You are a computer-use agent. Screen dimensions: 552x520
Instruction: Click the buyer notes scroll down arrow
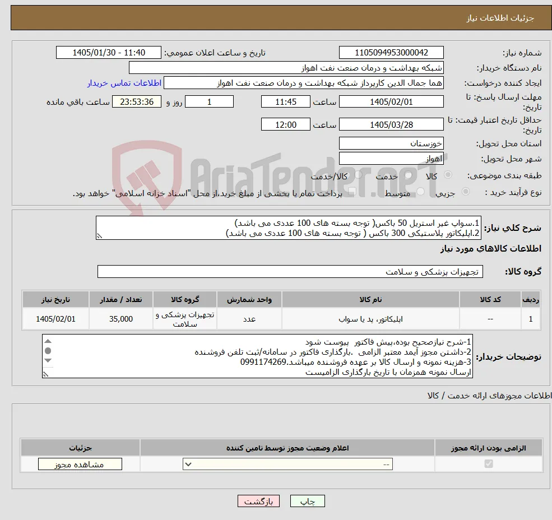[48, 360]
